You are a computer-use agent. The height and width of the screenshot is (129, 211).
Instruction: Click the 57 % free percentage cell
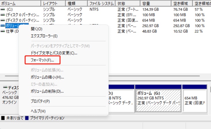(x=199, y=9)
